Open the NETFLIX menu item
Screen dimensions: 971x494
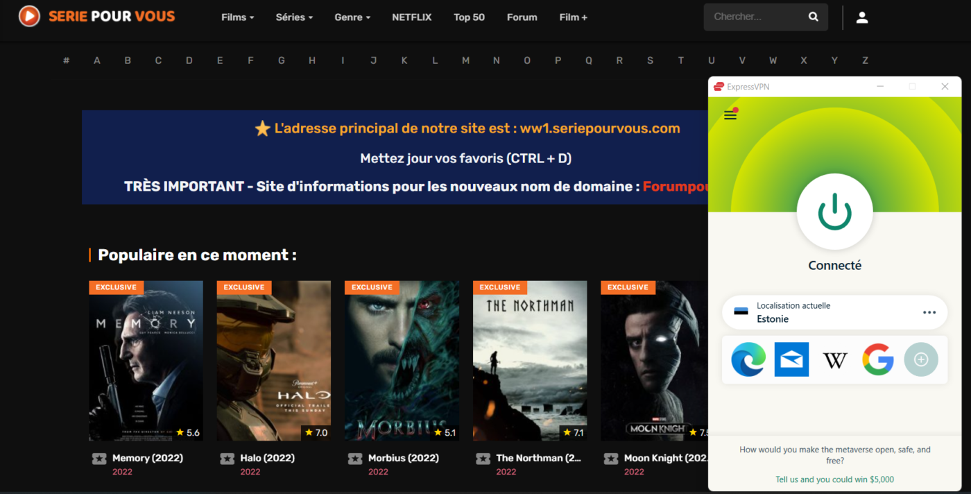pos(412,17)
